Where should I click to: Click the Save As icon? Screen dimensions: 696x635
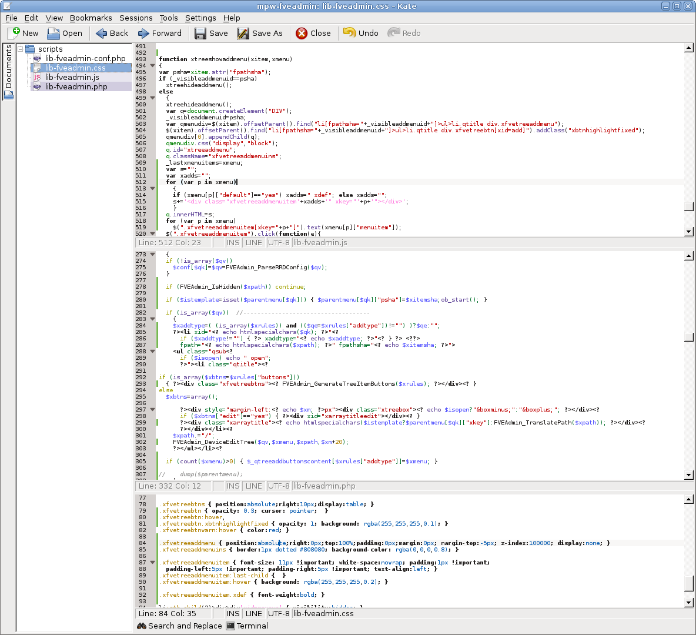point(243,34)
